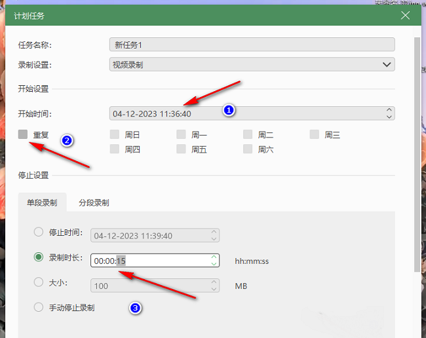
Task: Check the 周一 checkbox
Action: tap(182, 134)
